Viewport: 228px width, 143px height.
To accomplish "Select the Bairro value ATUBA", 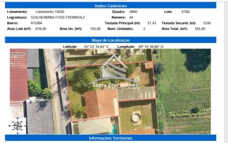I will coord(36,23).
